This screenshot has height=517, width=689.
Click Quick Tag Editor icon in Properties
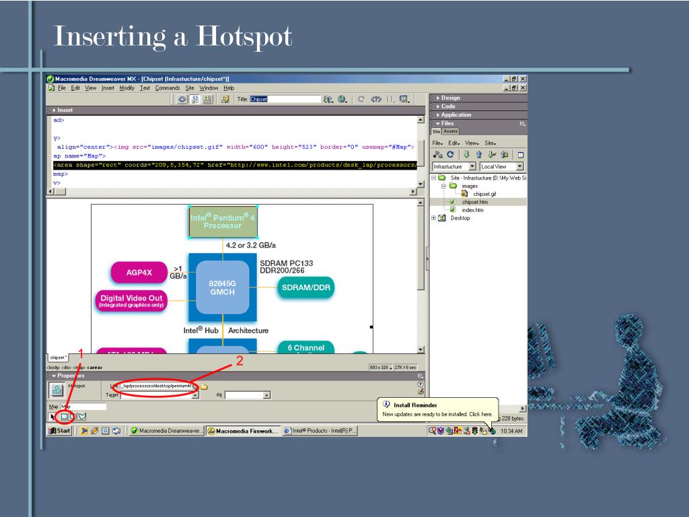tap(421, 391)
